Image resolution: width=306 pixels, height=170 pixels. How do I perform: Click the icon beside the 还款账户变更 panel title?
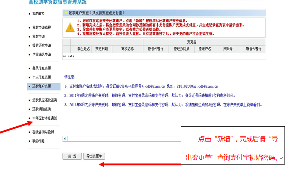point(66,13)
